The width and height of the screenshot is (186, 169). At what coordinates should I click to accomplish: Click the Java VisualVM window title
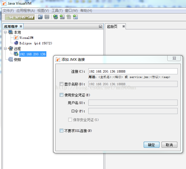20,3
